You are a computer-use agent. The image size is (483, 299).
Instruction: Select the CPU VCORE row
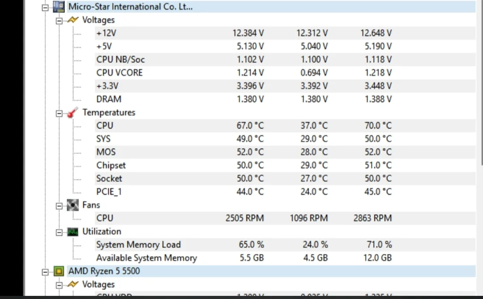[285, 73]
